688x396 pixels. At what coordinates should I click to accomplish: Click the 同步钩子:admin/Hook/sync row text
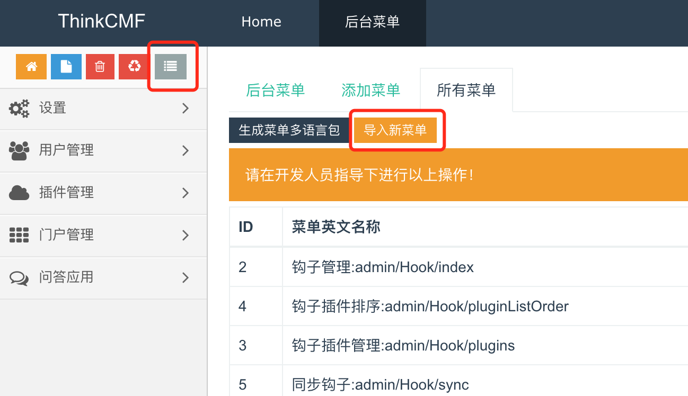(x=380, y=384)
